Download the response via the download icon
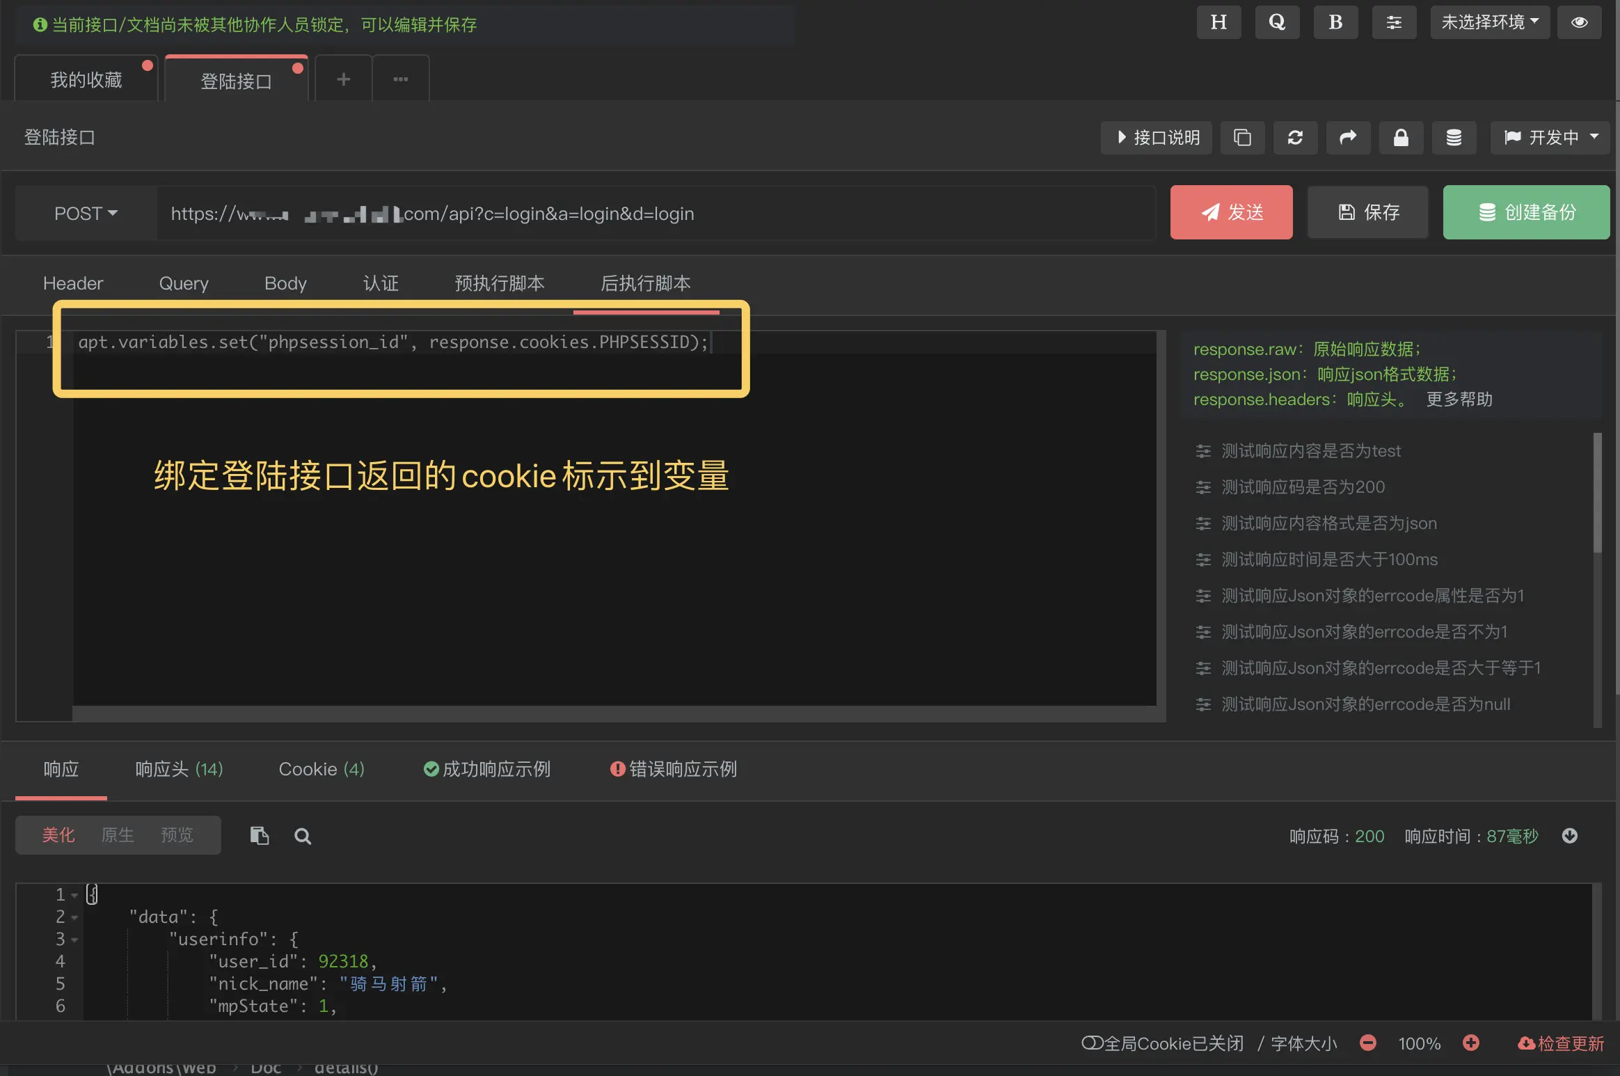 click(x=1571, y=835)
